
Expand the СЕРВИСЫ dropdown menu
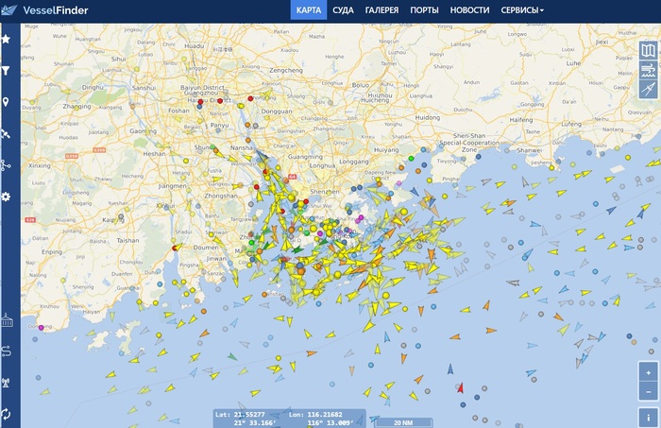pos(522,10)
